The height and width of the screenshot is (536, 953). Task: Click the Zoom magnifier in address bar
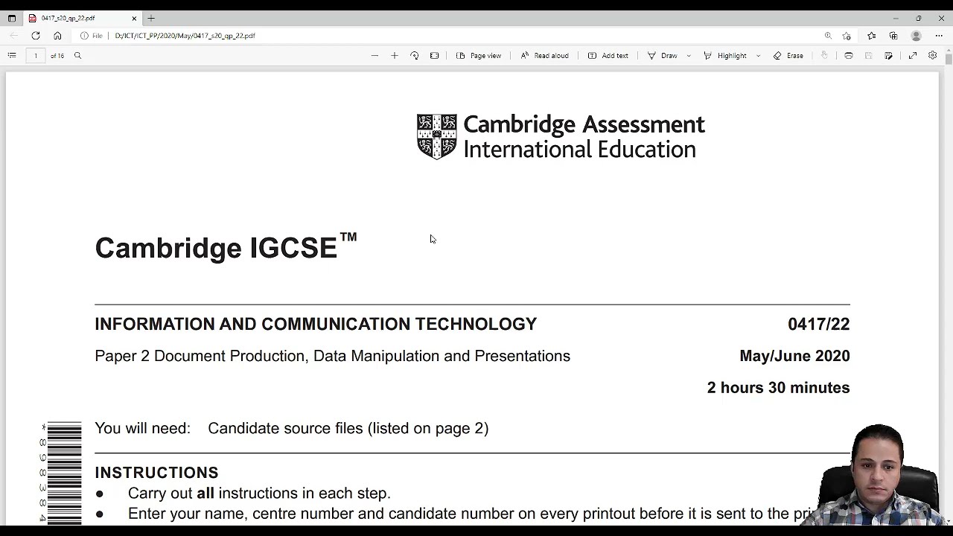coord(828,36)
